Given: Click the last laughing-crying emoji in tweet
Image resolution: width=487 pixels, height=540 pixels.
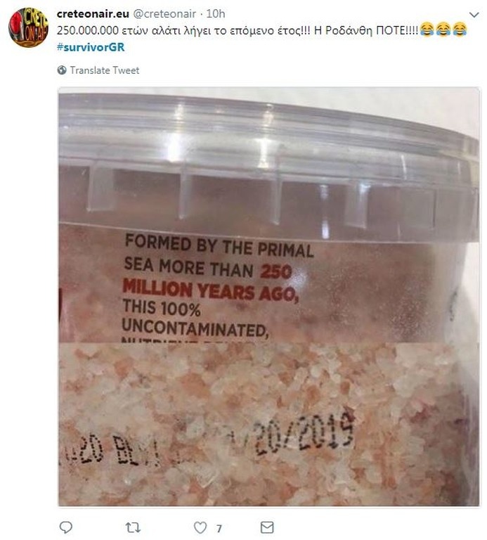Looking at the screenshot, I should coord(460,30).
